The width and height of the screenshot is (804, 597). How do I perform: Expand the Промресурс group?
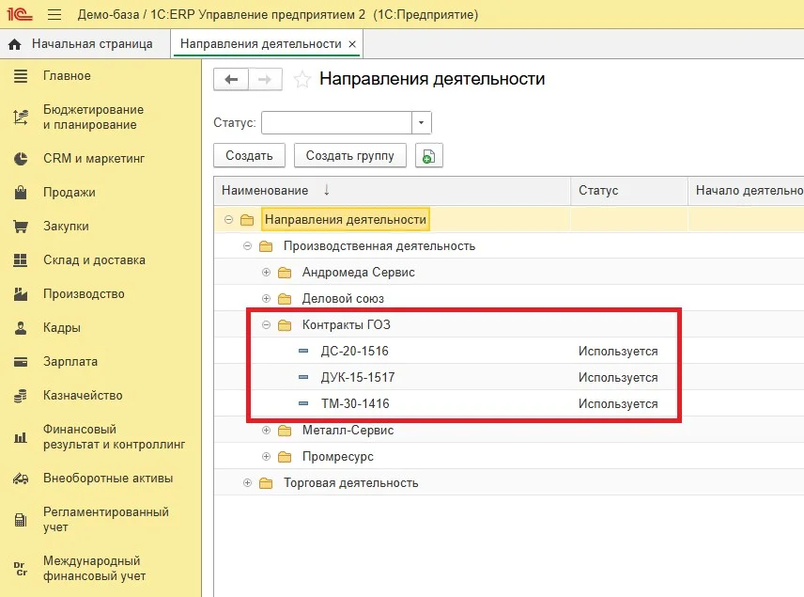coord(266,456)
